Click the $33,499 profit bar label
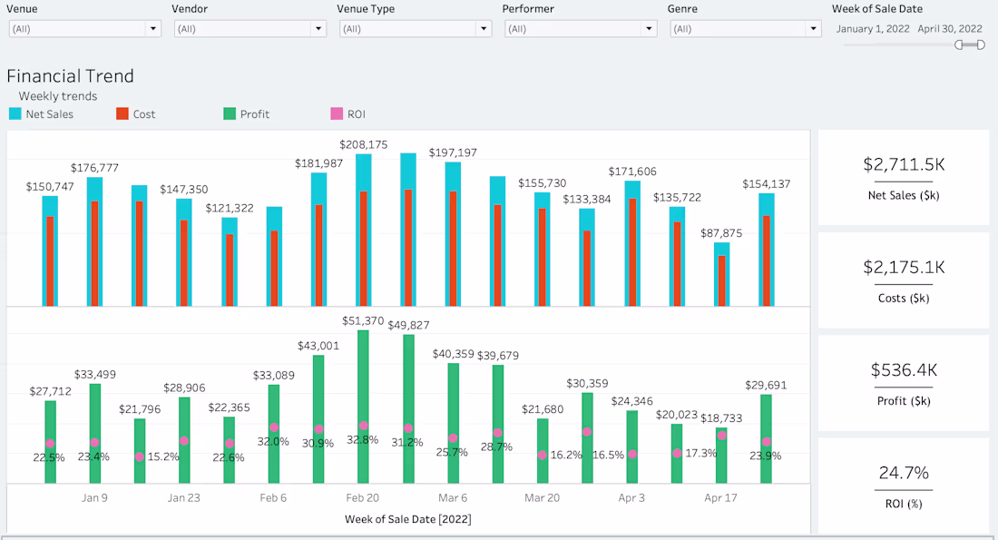 coord(95,375)
